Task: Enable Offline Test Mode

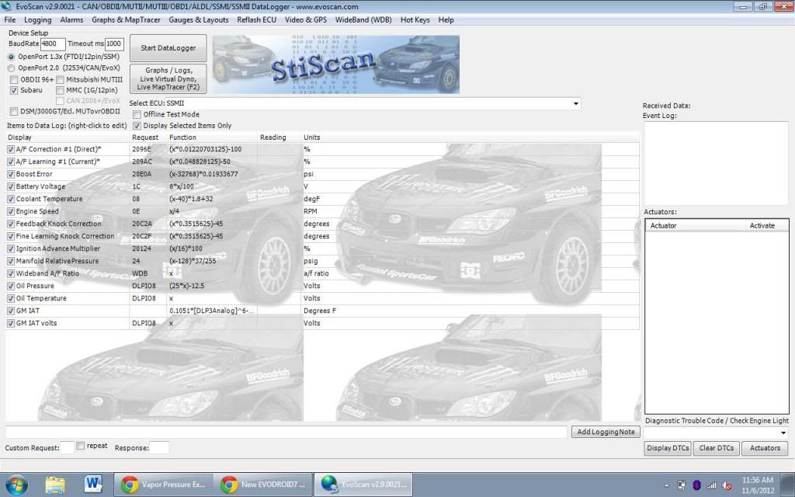Action: pyautogui.click(x=137, y=115)
